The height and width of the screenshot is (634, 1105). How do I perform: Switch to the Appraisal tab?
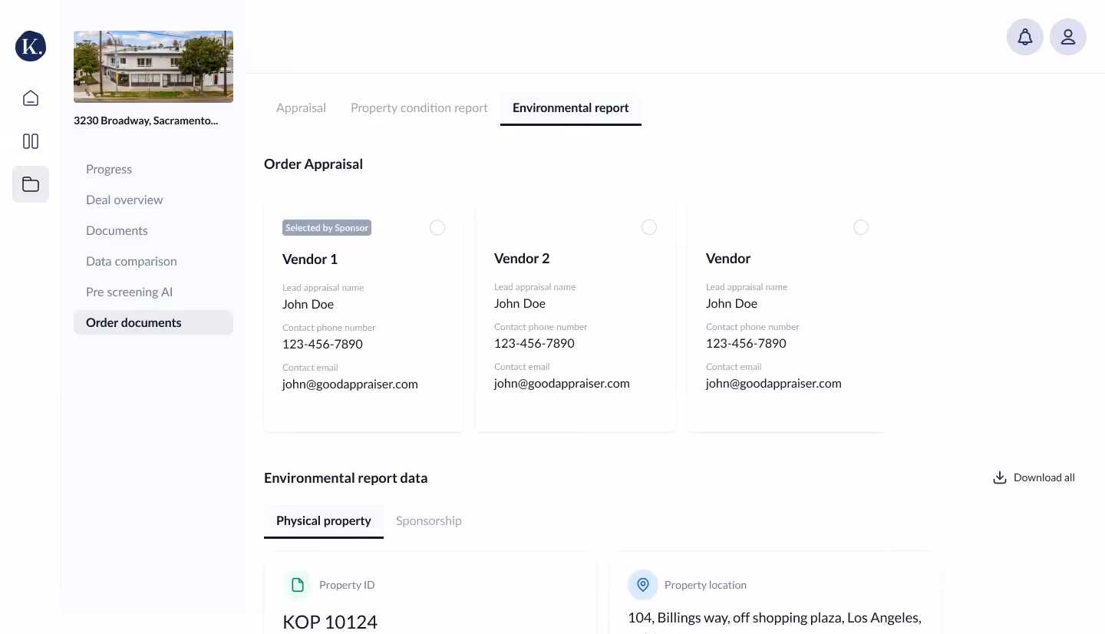click(301, 107)
